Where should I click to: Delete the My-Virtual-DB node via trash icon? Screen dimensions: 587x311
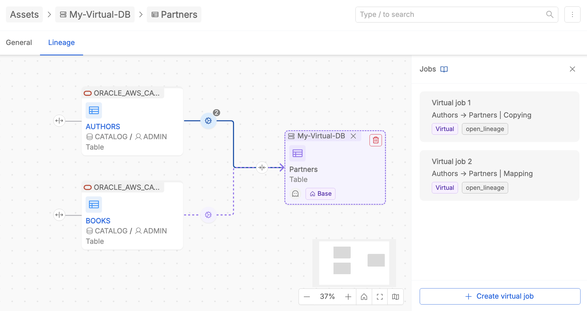[x=375, y=140]
